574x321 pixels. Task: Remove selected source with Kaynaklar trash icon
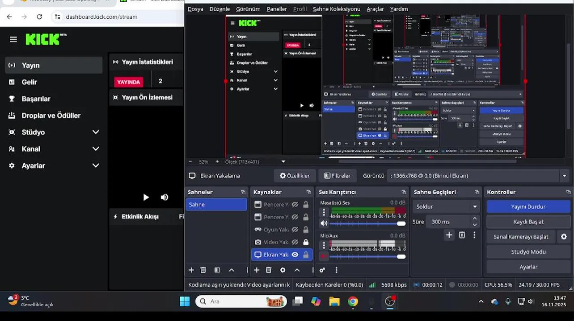point(269,270)
